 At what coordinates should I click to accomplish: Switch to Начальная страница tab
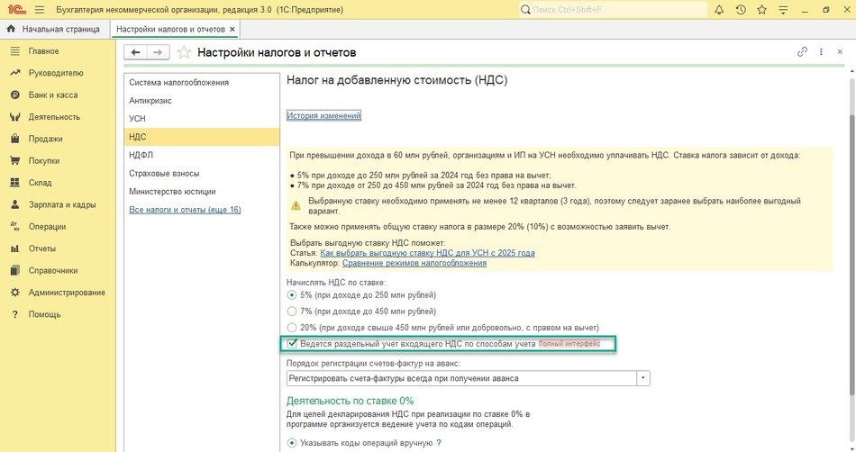53,29
